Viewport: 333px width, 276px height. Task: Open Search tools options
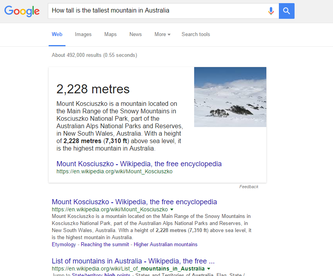coord(196,34)
